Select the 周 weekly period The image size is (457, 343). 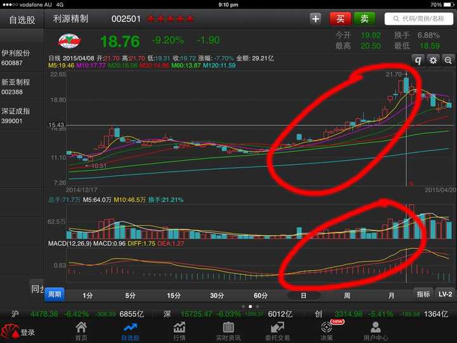click(347, 295)
